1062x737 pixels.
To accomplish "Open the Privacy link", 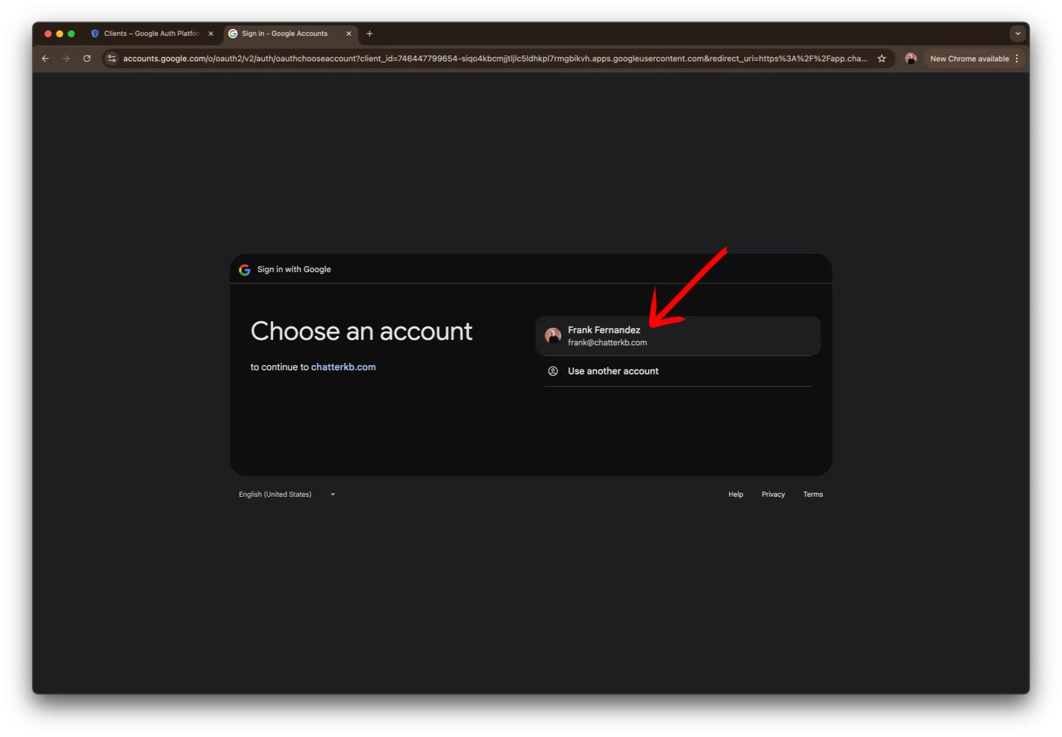I will tap(773, 494).
